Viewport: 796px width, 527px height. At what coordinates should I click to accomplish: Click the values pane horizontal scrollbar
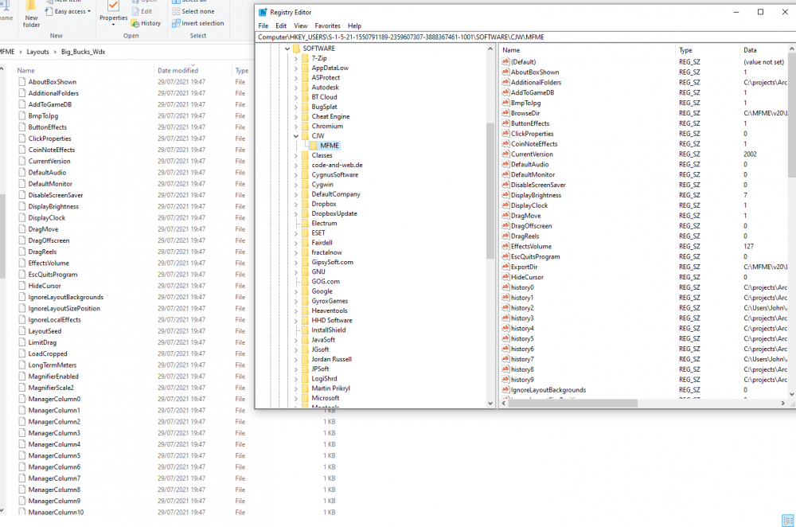point(572,403)
